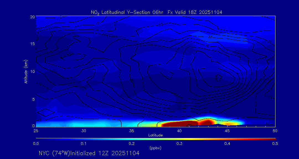Click the (ppbv) units label
Viewport: 299px width, 159px height.
tap(155, 148)
